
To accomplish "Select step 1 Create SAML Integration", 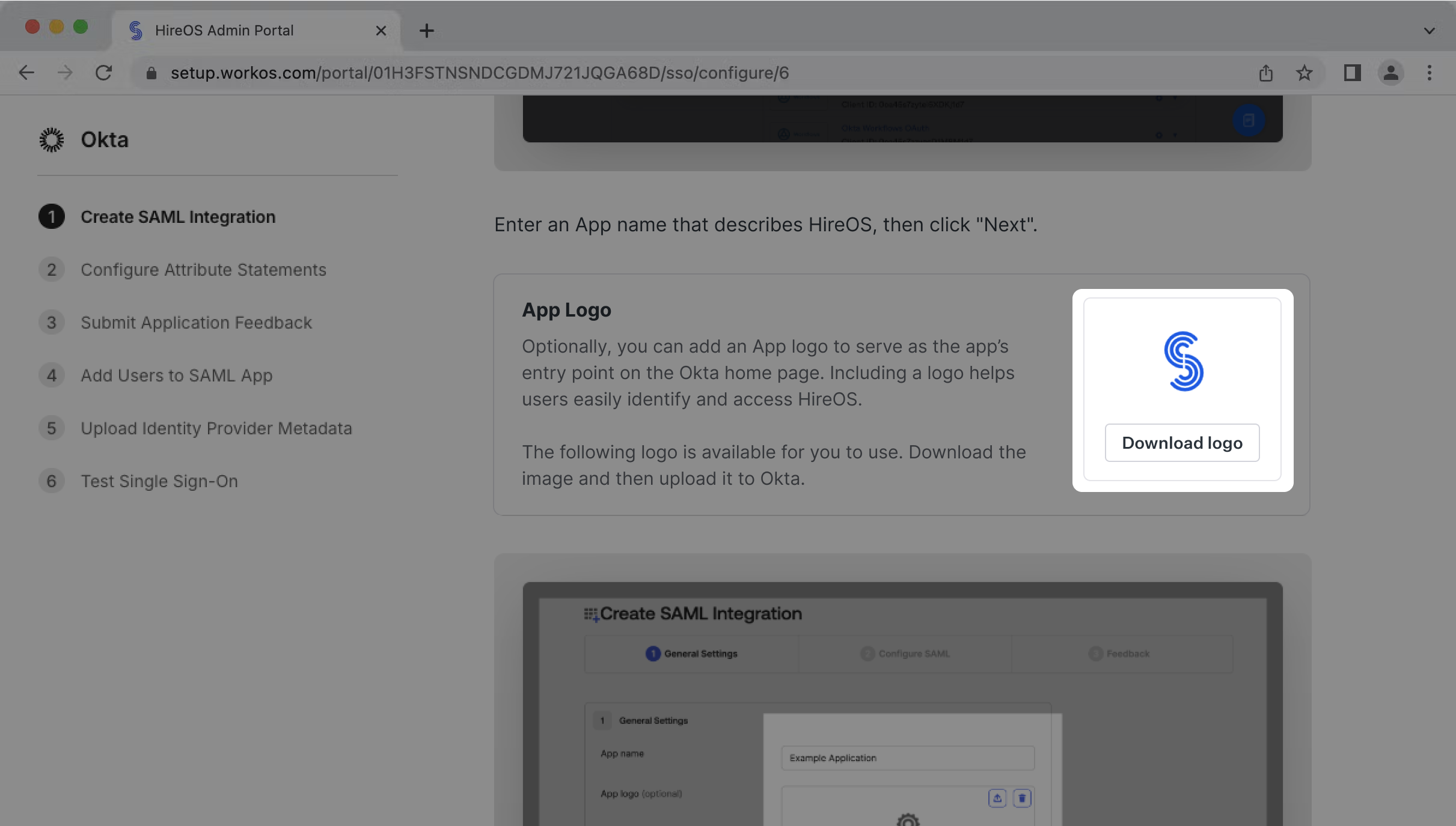I will (x=177, y=216).
